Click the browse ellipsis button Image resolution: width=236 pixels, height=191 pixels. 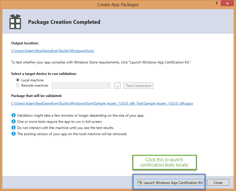coord(117,86)
